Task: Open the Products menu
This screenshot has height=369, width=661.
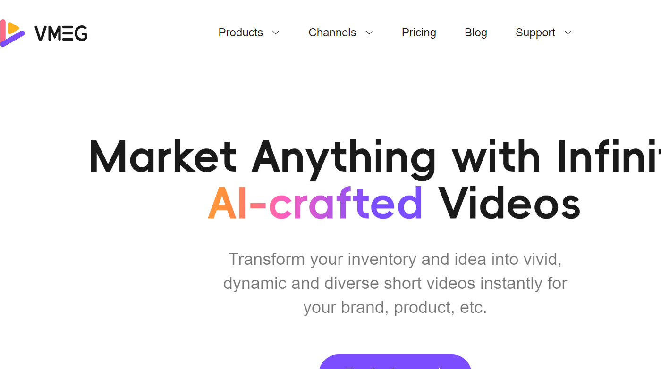Action: click(x=240, y=33)
